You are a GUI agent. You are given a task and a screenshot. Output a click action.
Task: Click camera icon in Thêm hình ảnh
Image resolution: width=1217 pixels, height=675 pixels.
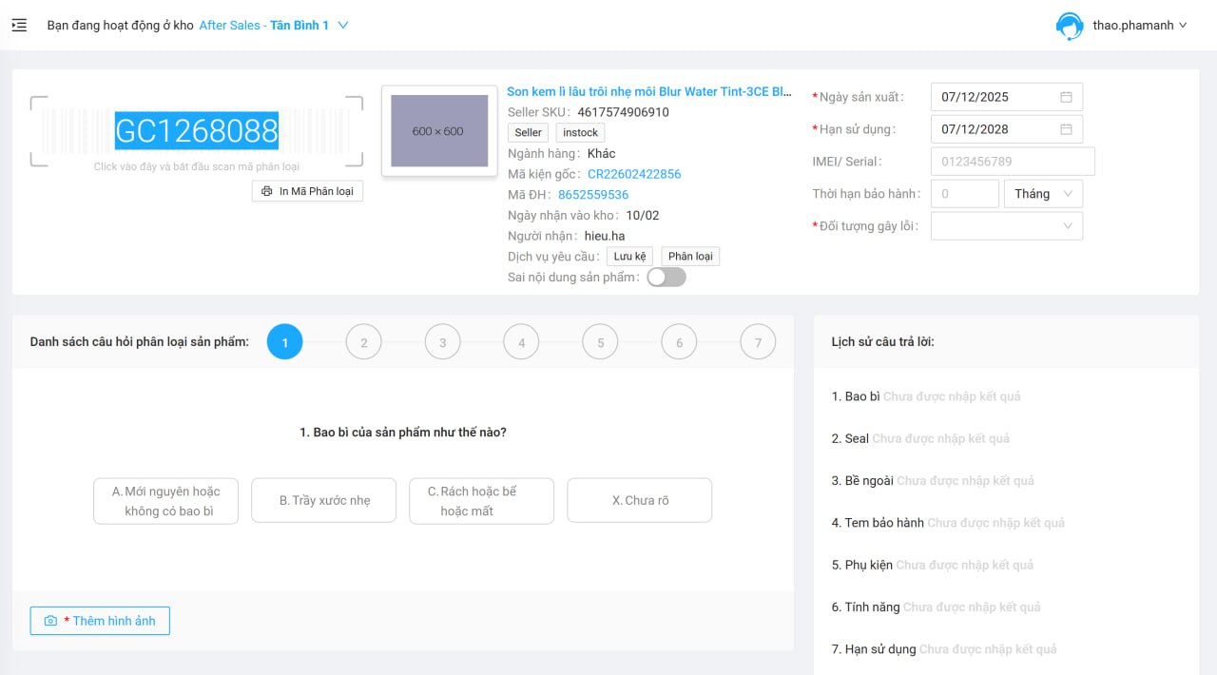[x=50, y=621]
